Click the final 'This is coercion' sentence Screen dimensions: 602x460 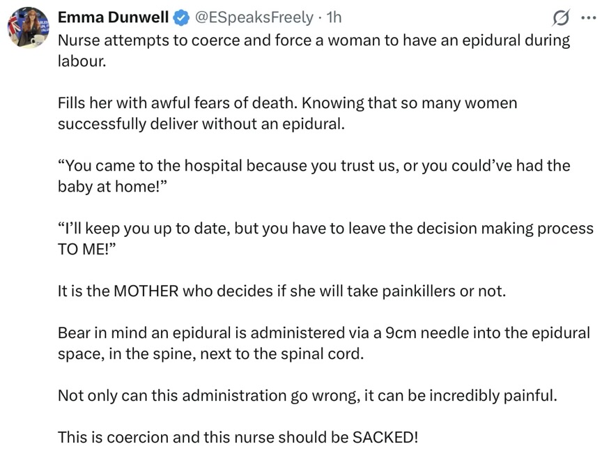[x=238, y=438]
